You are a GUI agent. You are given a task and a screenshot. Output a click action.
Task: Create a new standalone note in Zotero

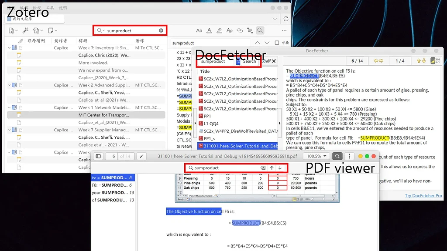coord(51,30)
